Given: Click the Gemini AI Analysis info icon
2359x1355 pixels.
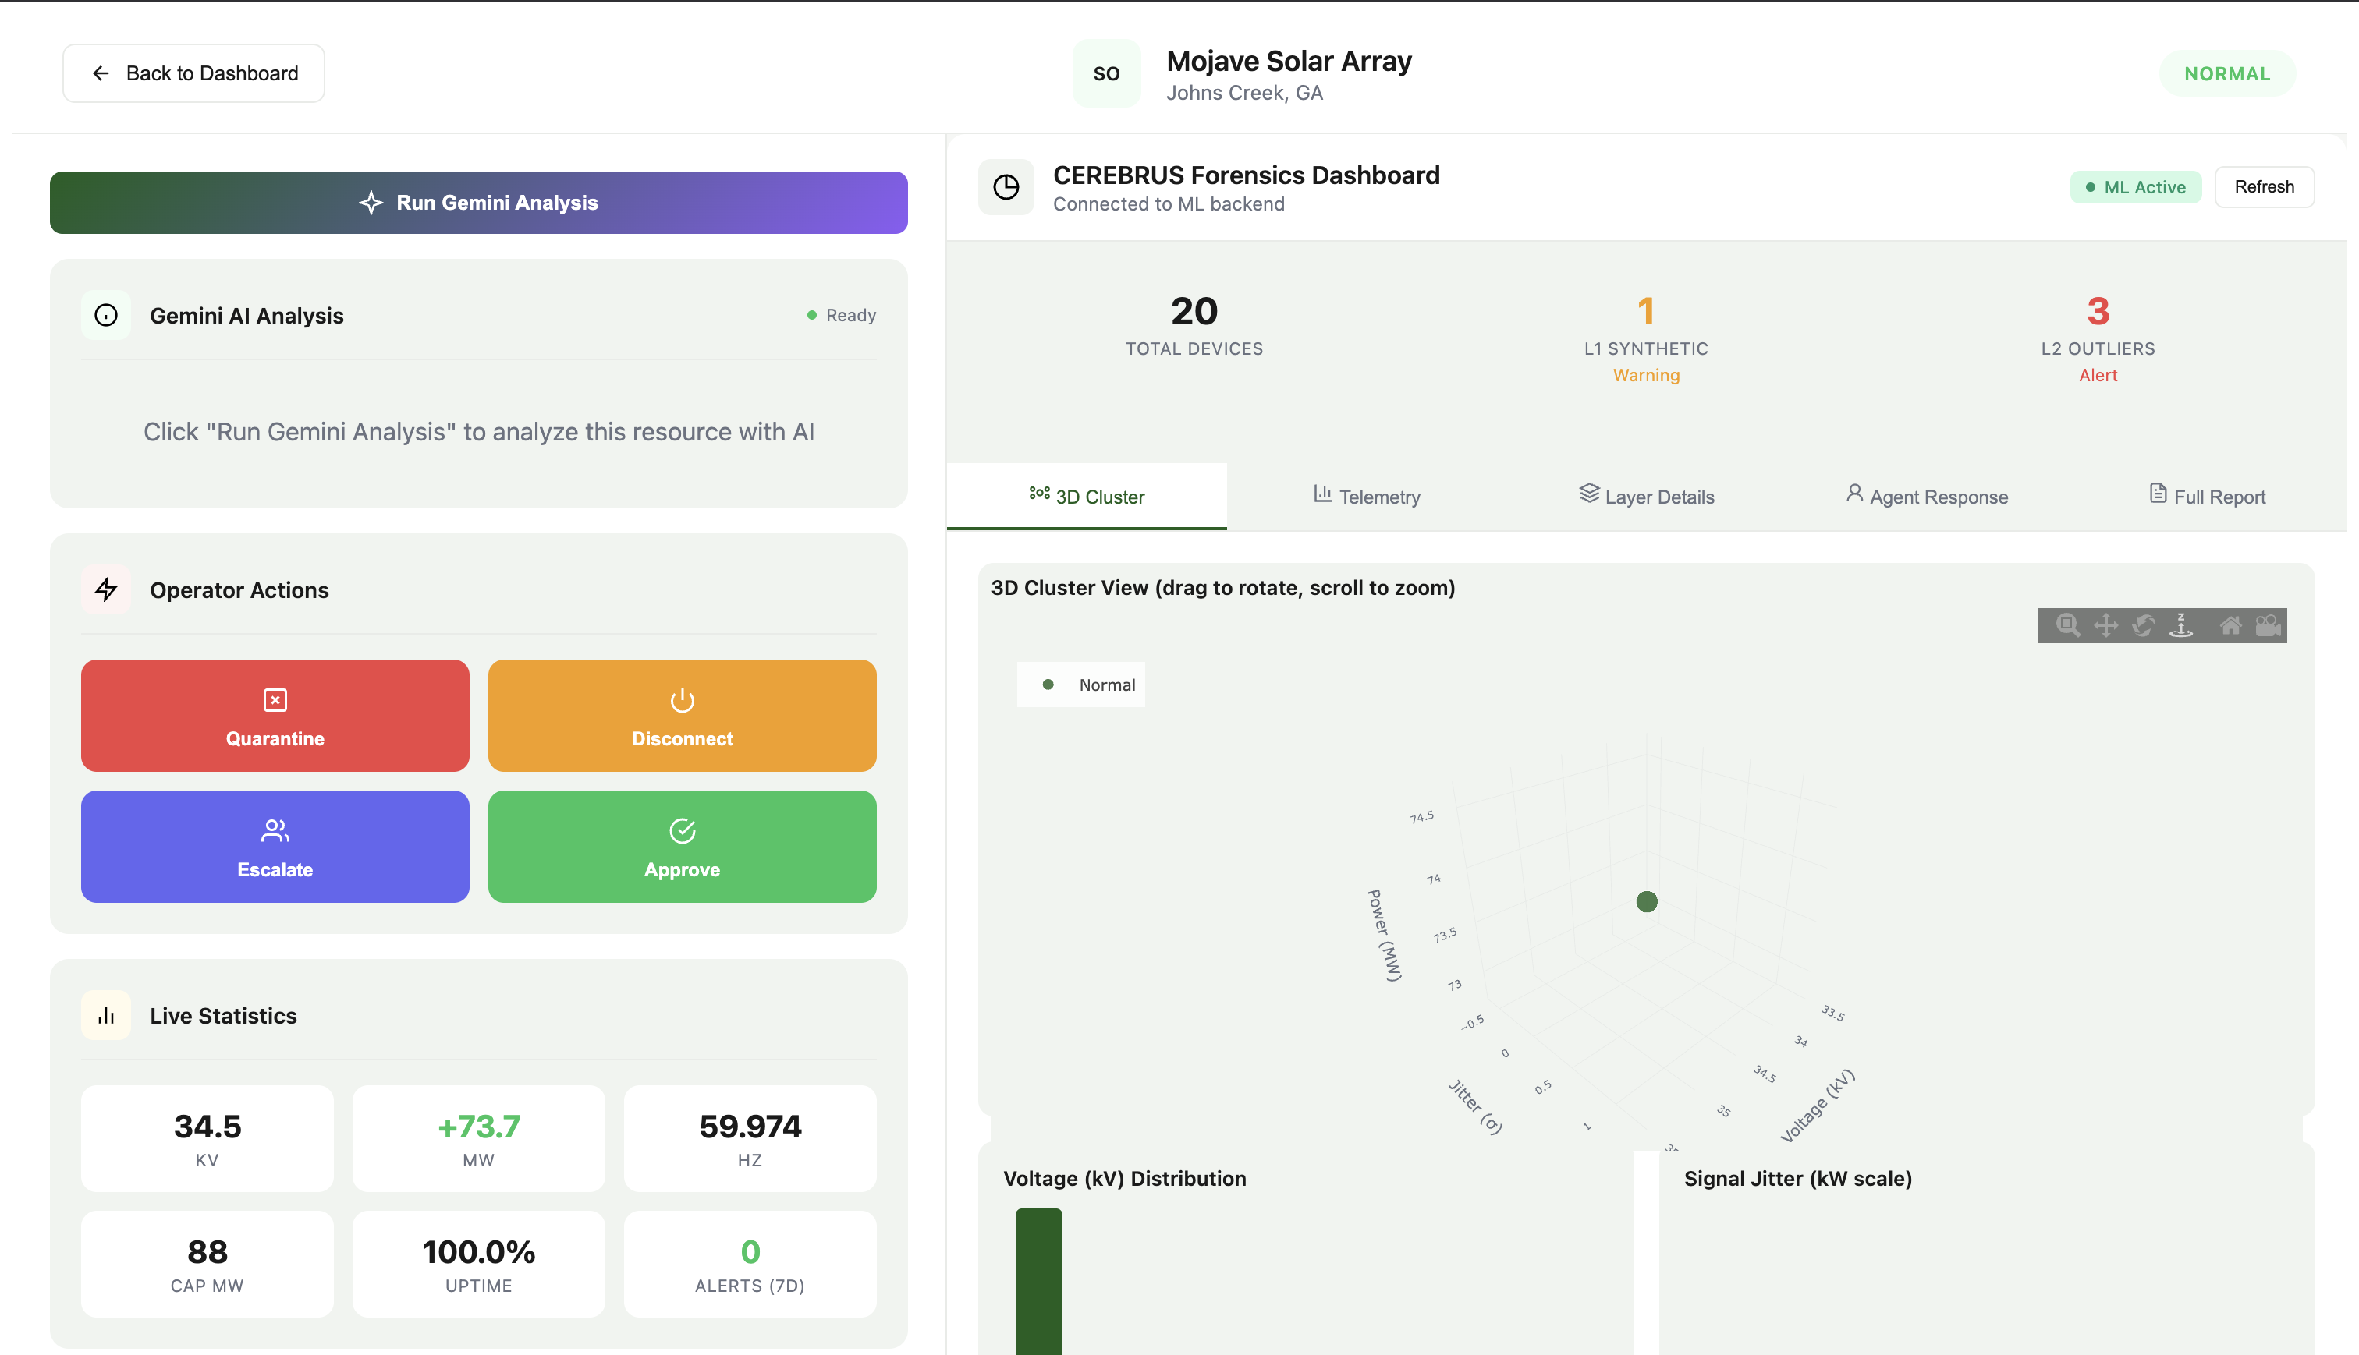Looking at the screenshot, I should 106,316.
